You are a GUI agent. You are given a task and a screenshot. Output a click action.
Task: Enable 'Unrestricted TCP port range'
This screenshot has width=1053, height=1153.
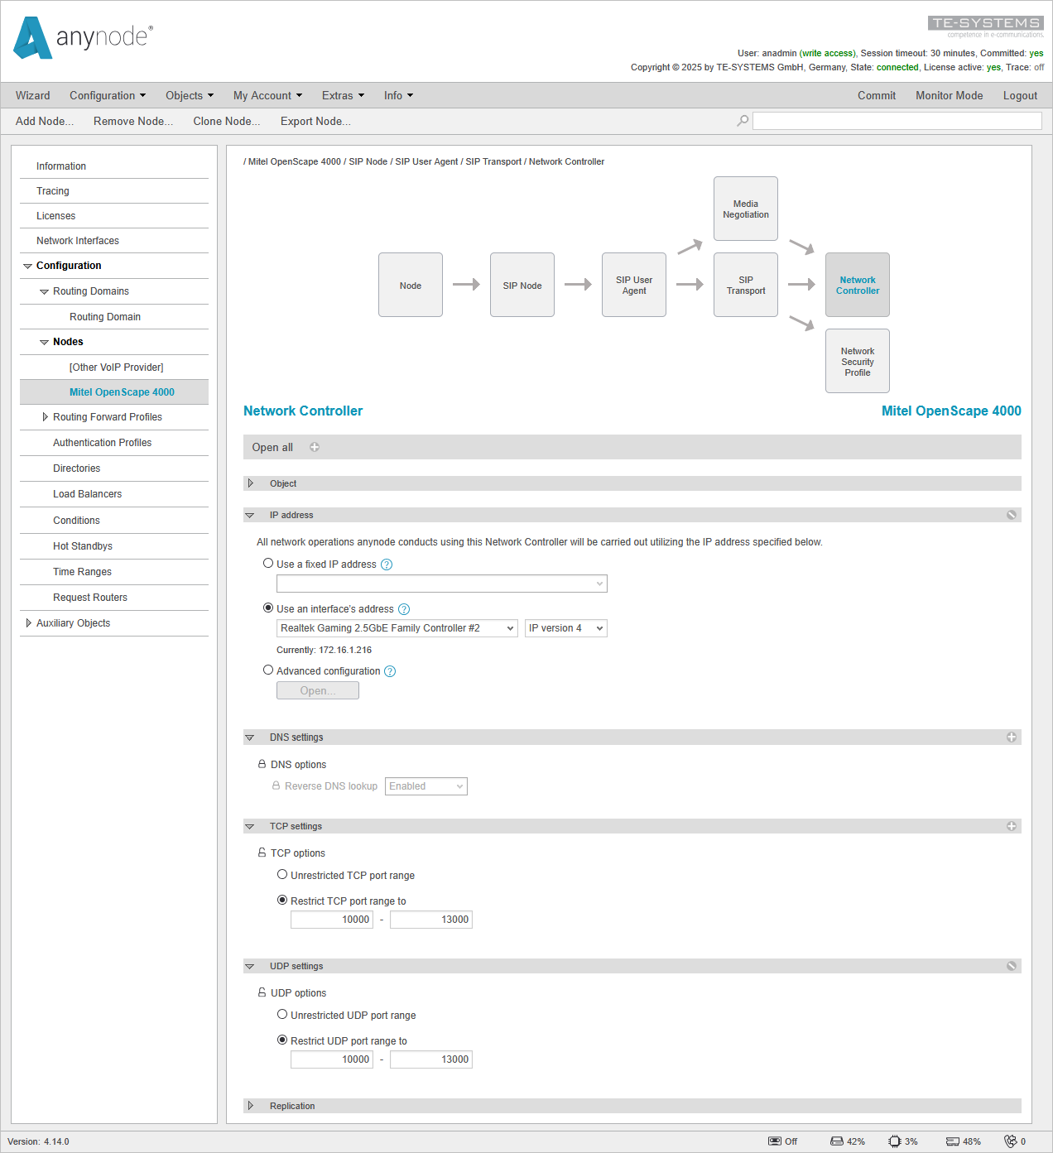tap(282, 874)
